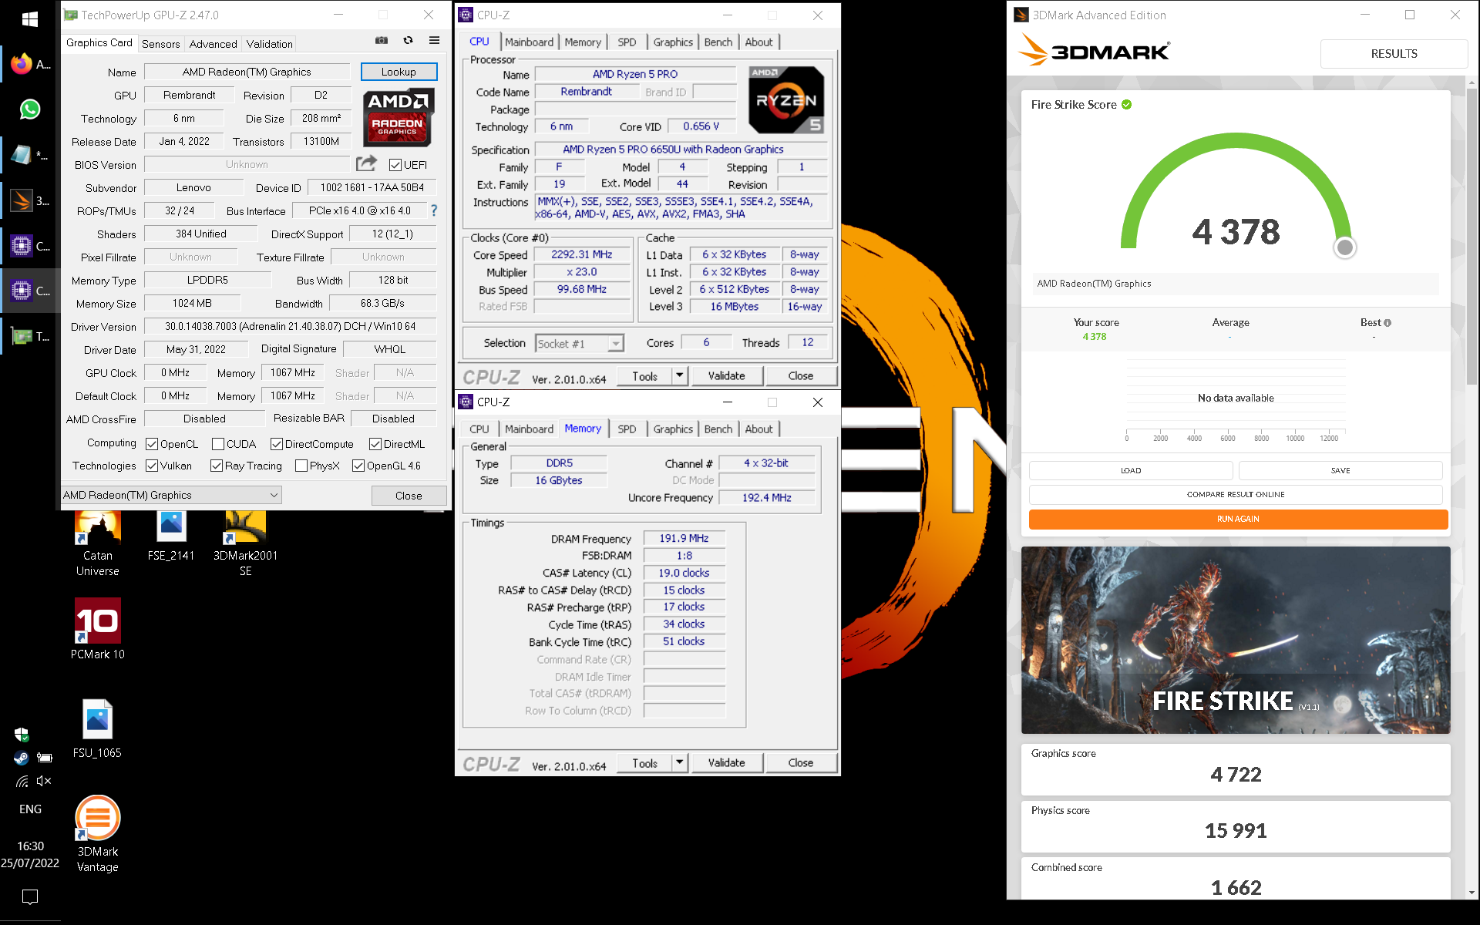The height and width of the screenshot is (925, 1480).
Task: Click the Best score info icon
Action: point(1387,323)
